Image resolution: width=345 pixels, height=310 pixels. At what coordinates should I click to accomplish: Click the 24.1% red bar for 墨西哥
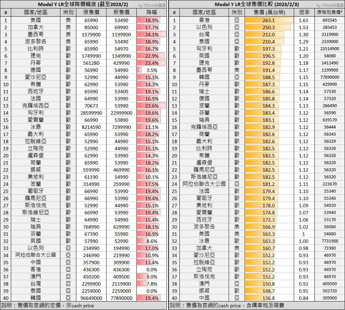coord(152,35)
